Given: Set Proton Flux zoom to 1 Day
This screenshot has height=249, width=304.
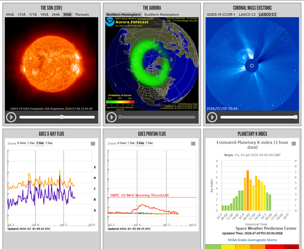Looking at the screenshot, I should click(131, 143).
